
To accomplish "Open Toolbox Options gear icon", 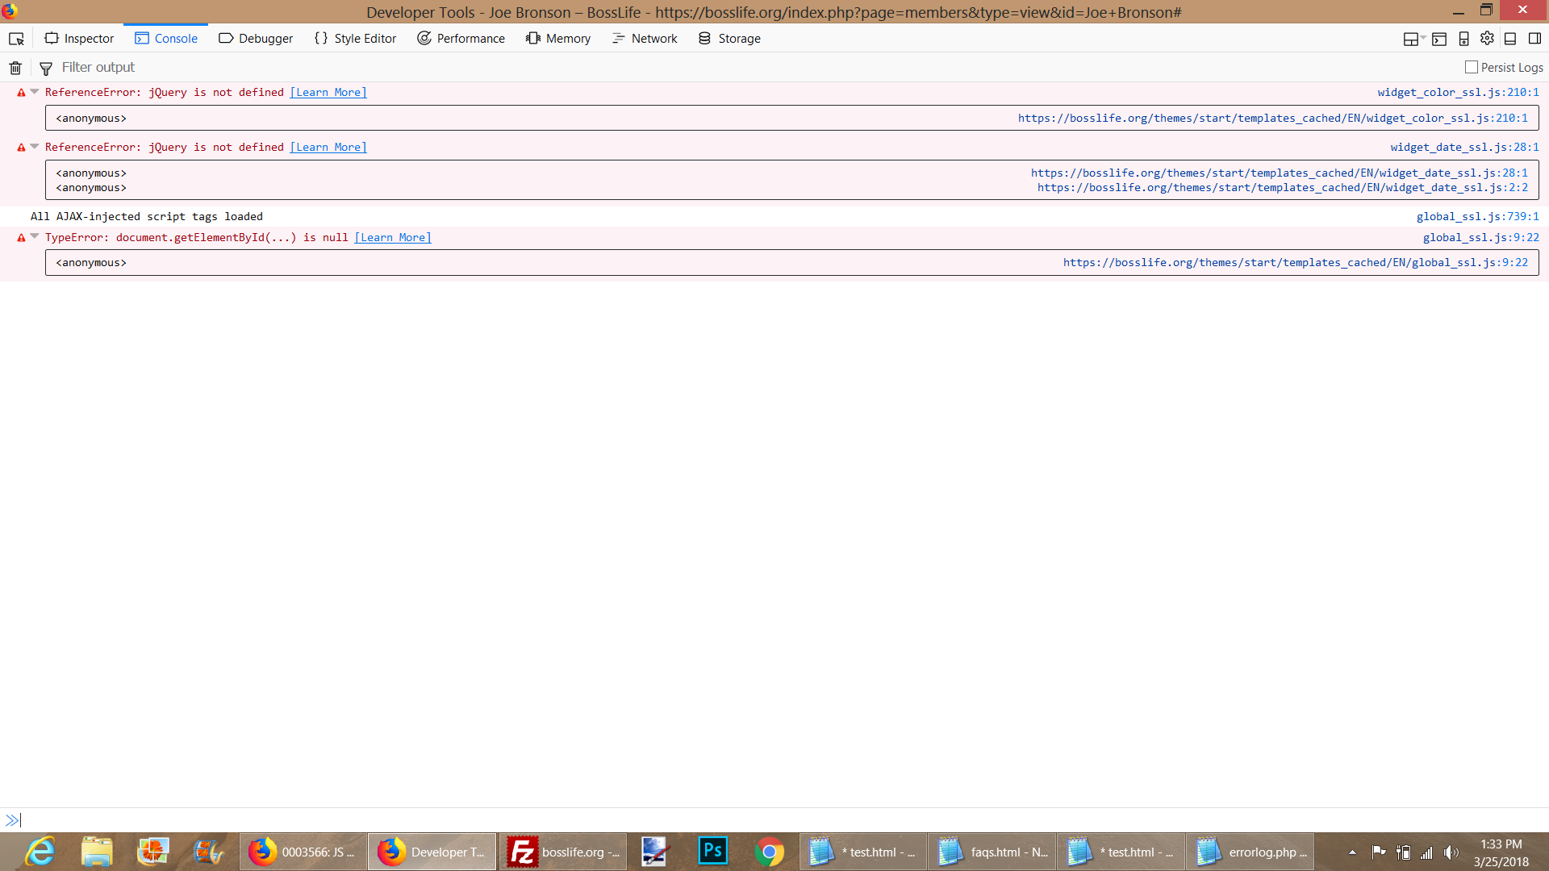I will click(x=1487, y=39).
